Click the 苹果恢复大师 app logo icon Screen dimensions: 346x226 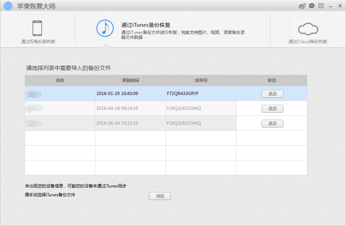[x=8, y=6]
